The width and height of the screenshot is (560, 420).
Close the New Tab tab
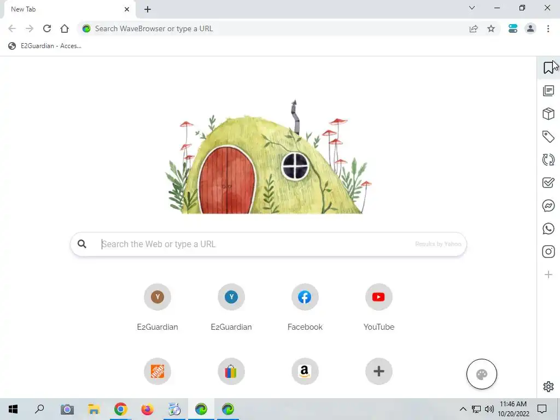[127, 9]
